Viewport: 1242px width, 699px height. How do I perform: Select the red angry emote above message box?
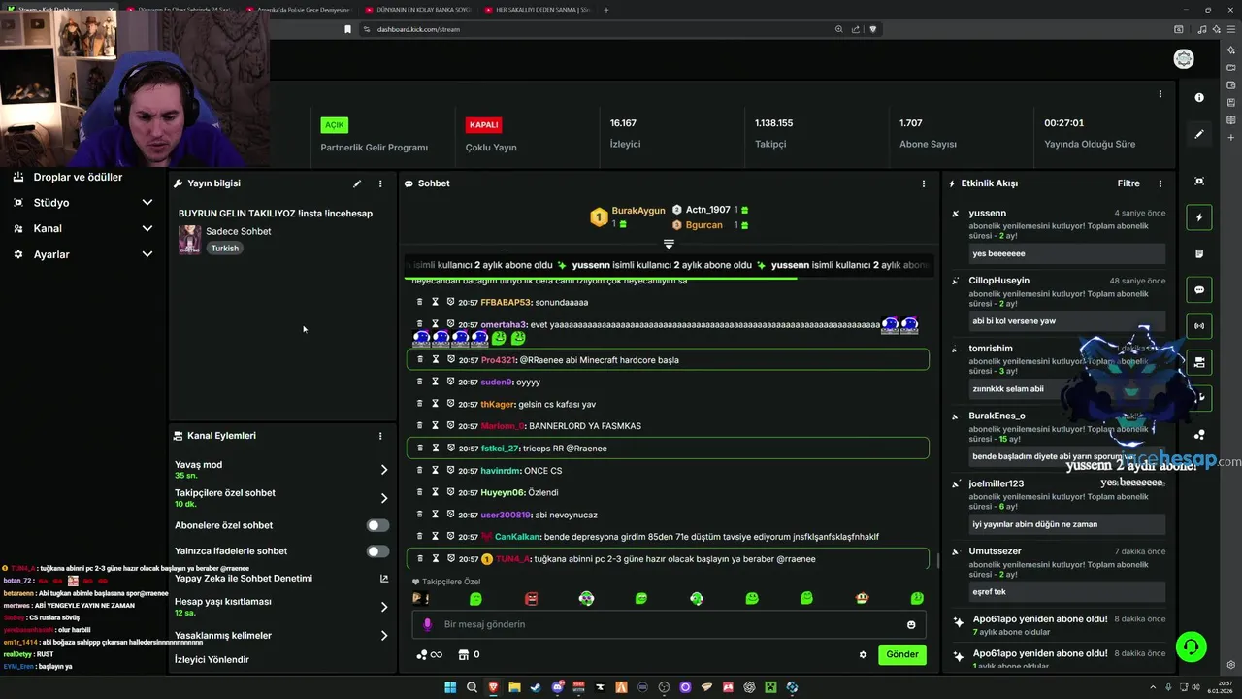click(531, 599)
